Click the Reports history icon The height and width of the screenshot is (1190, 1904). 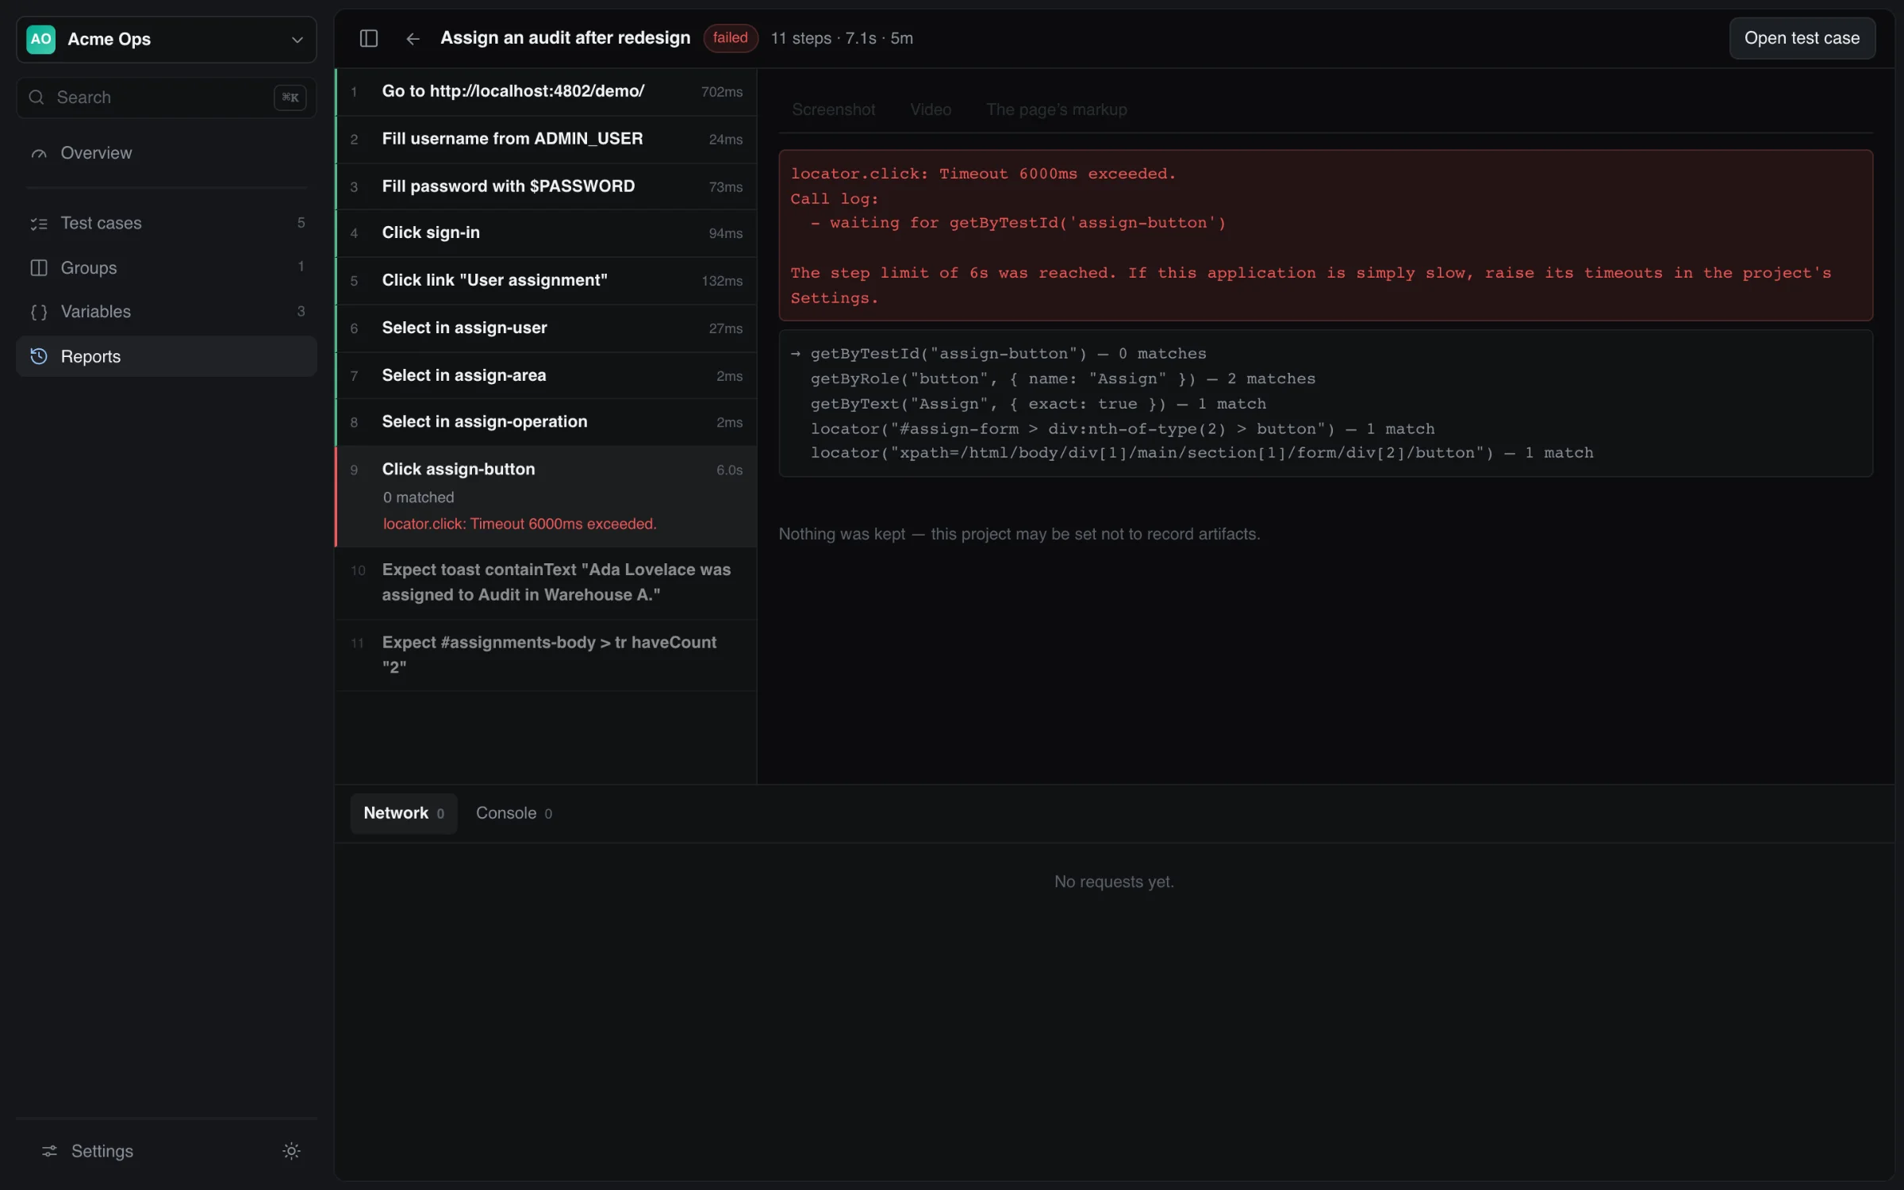point(38,356)
